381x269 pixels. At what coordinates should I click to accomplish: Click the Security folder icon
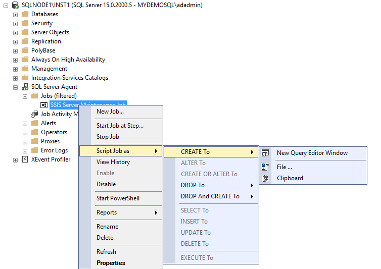click(x=25, y=23)
